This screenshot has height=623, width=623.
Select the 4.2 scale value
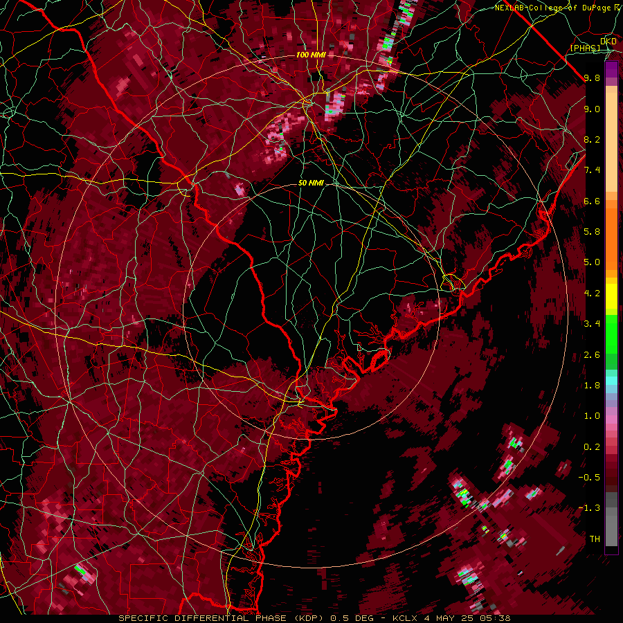tap(592, 294)
